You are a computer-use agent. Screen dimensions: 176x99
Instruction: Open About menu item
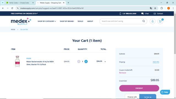90,21
